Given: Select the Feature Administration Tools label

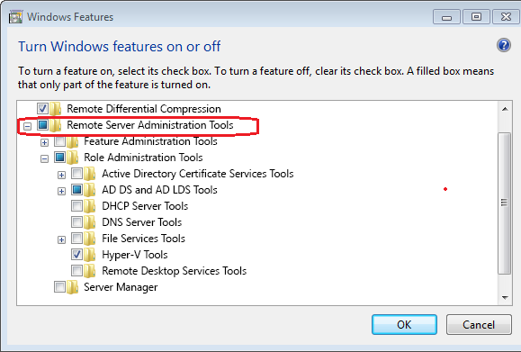Looking at the screenshot, I should coord(150,141).
